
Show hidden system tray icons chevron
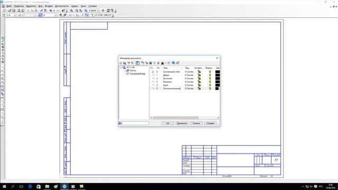[303, 186]
